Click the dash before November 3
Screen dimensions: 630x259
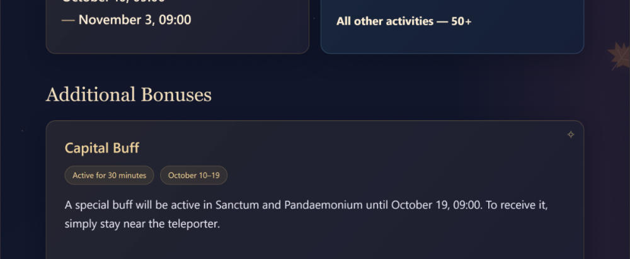[68, 20]
